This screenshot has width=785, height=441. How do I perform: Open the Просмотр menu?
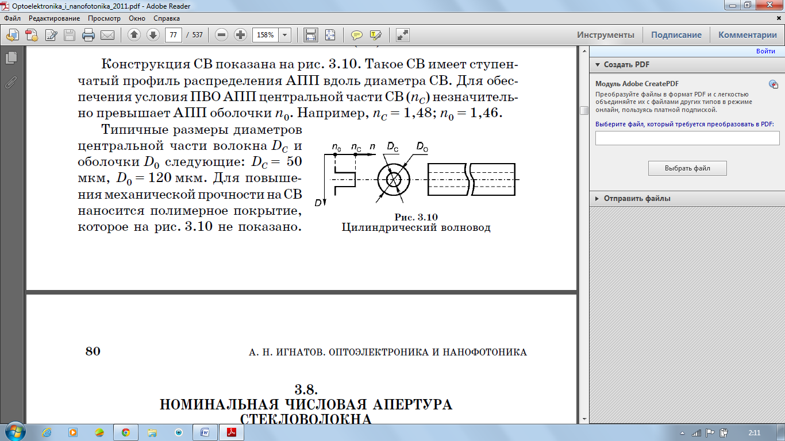pyautogui.click(x=105, y=18)
